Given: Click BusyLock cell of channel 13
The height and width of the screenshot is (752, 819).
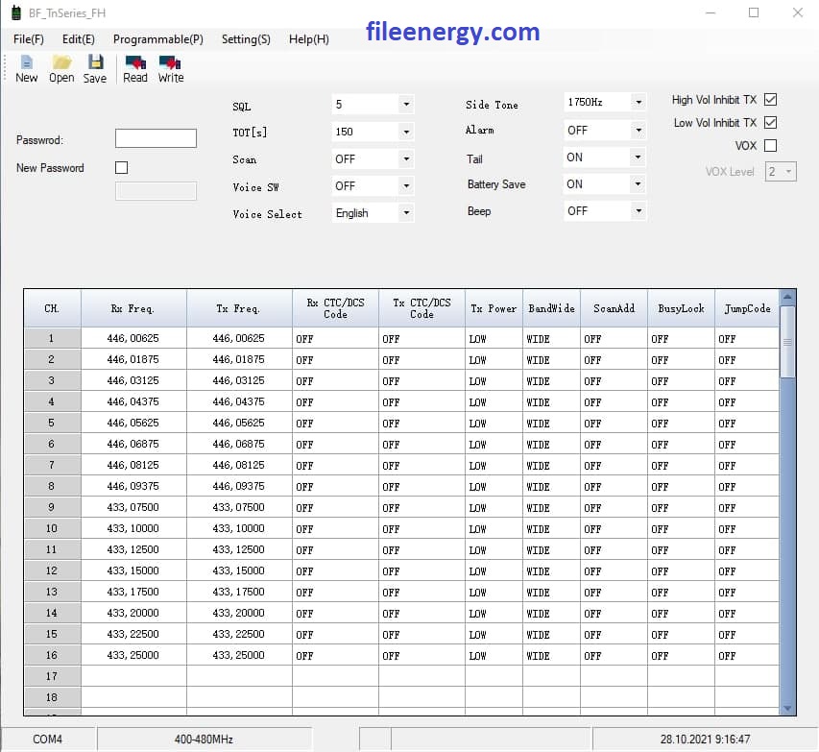Looking at the screenshot, I should coord(681,592).
